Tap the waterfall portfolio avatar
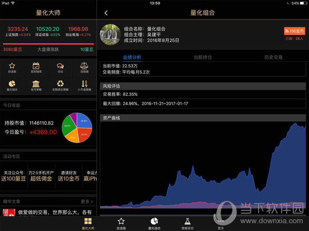The width and height of the screenshot is (309, 231). coord(110,35)
